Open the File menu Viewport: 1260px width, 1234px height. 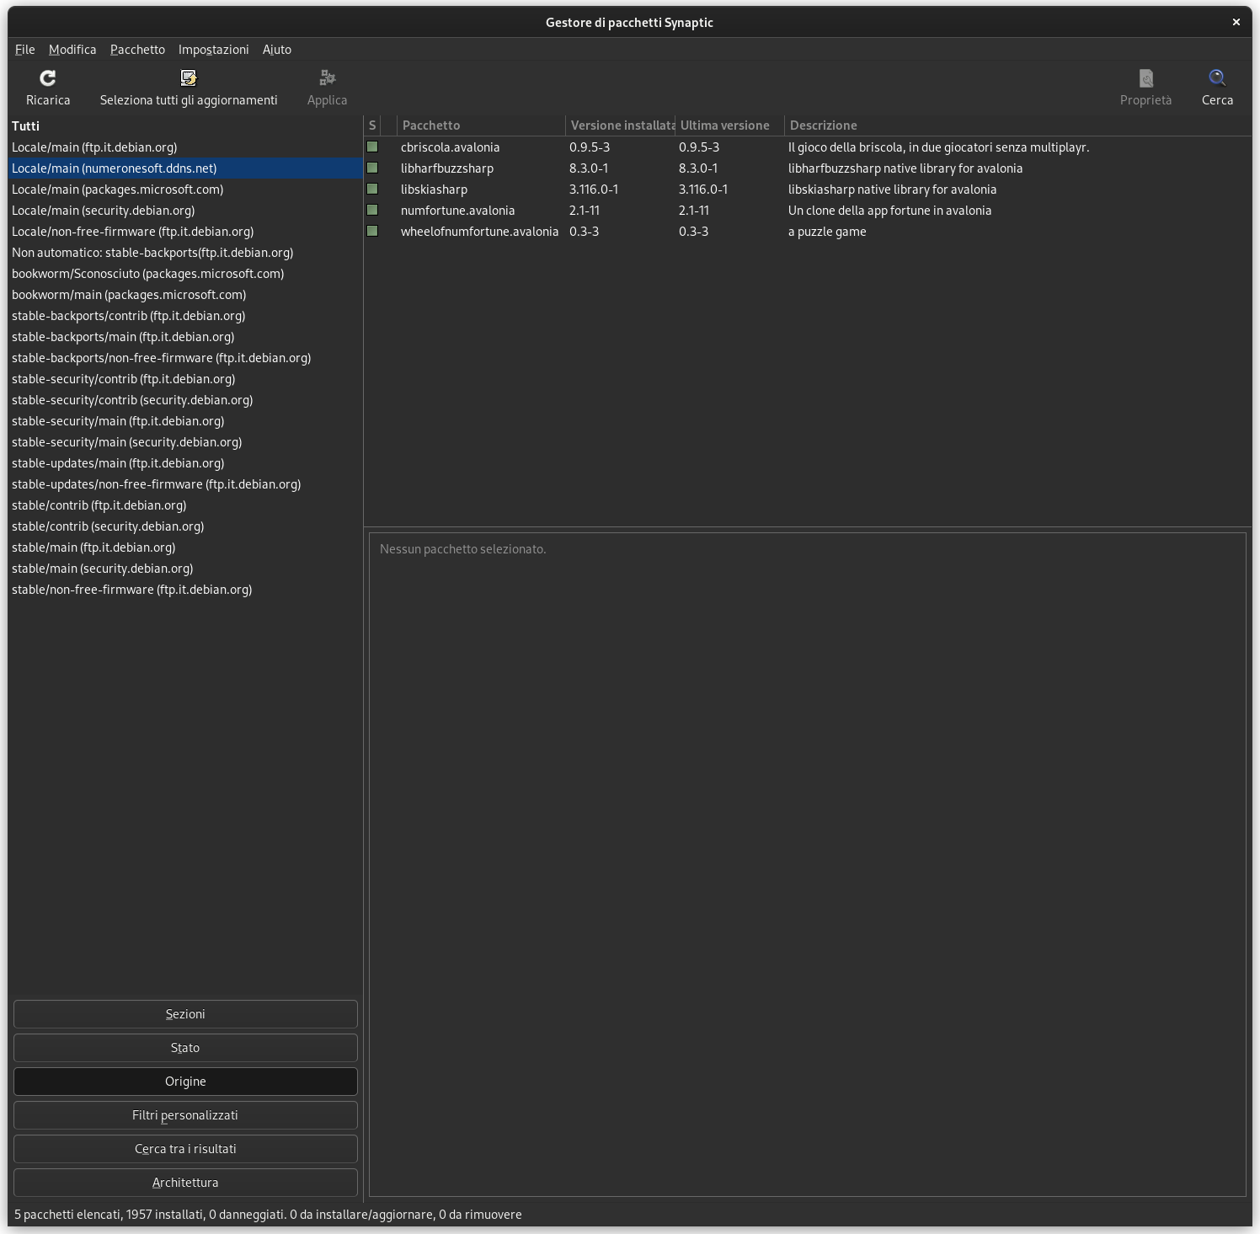coord(25,50)
